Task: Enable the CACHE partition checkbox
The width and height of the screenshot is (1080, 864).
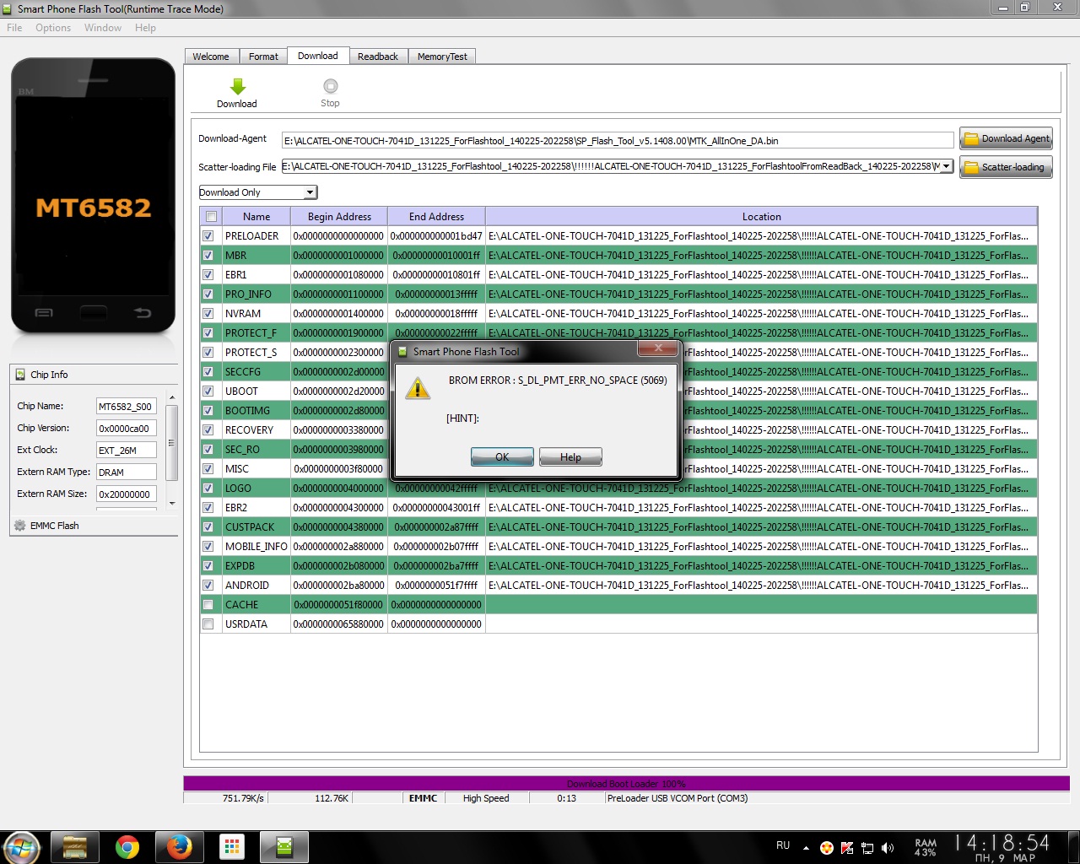Action: click(x=208, y=605)
